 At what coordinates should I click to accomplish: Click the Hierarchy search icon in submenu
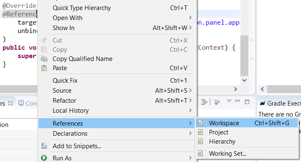click(200, 141)
